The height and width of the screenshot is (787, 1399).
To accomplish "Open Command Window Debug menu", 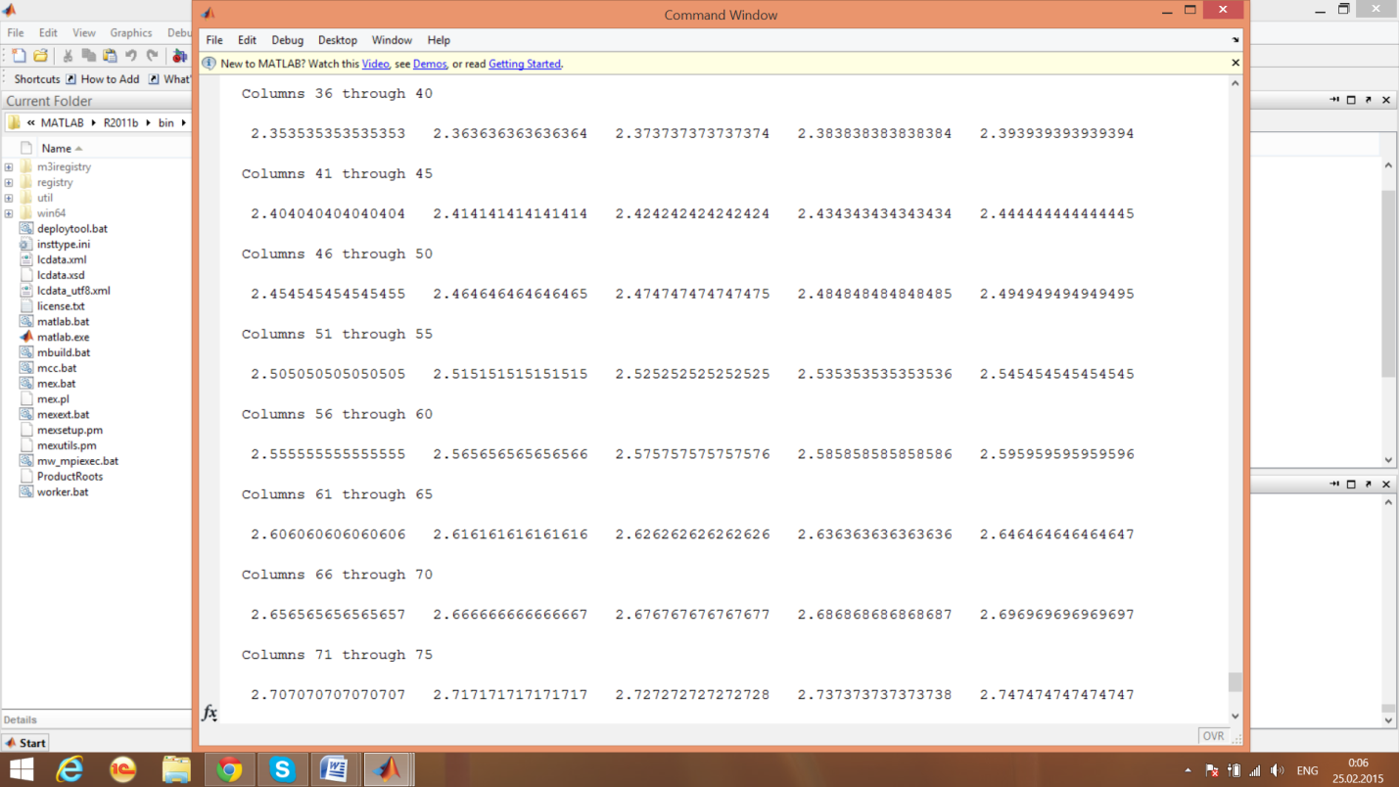I will [287, 40].
